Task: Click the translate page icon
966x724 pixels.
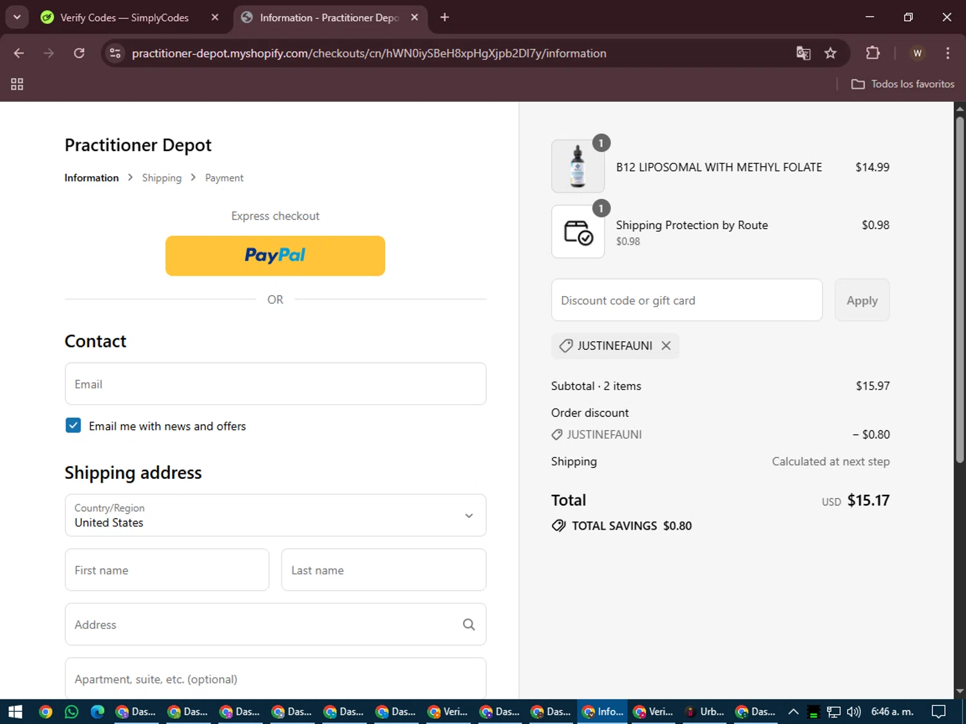Action: pyautogui.click(x=803, y=53)
